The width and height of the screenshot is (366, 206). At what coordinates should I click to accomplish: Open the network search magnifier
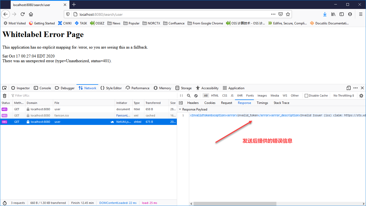[x=189, y=96]
